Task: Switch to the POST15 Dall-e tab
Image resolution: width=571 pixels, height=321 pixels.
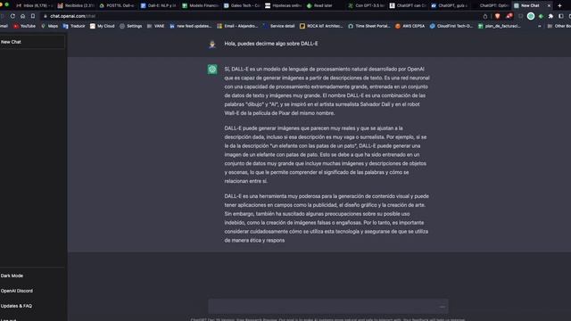Action: tap(117, 5)
